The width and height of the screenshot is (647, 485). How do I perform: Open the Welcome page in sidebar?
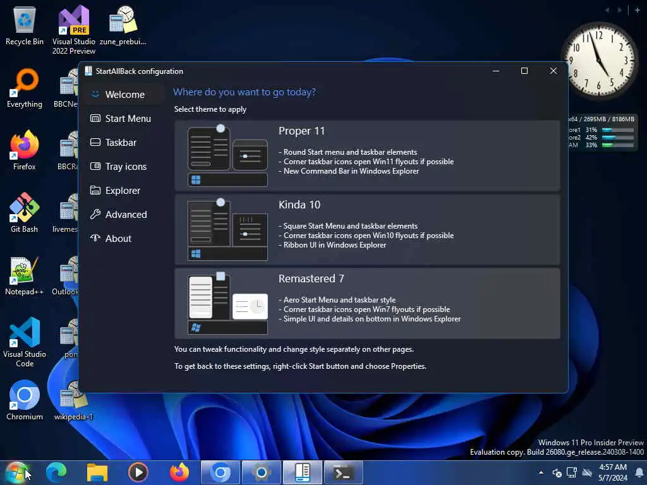coord(126,95)
